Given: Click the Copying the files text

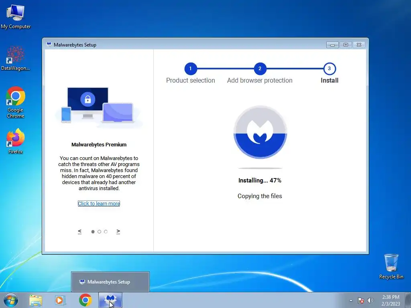Looking at the screenshot, I should pyautogui.click(x=260, y=196).
